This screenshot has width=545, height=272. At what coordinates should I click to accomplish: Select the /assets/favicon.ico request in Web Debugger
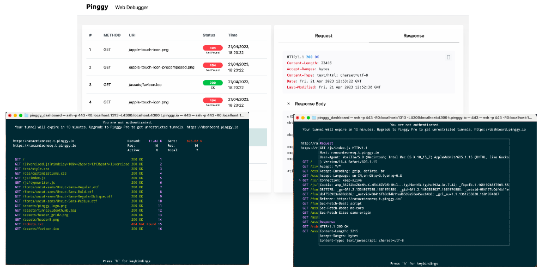coord(177,84)
